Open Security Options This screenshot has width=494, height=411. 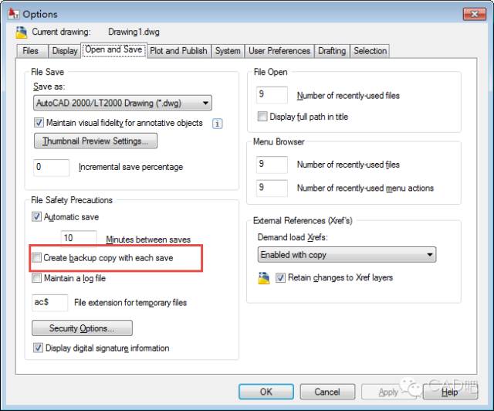[83, 328]
